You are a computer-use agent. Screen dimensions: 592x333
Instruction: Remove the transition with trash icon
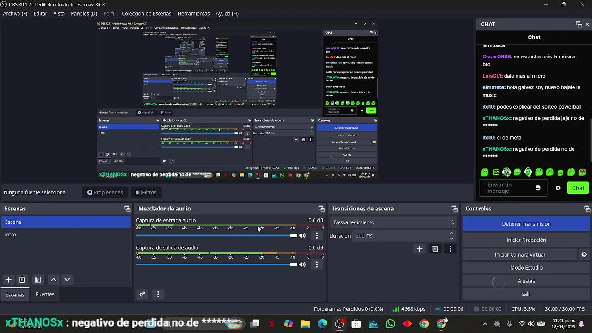(x=435, y=249)
